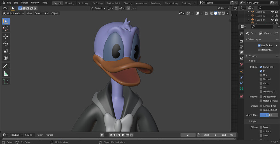Open the Object Mode dropdown
This screenshot has width=280, height=144.
click(13, 13)
